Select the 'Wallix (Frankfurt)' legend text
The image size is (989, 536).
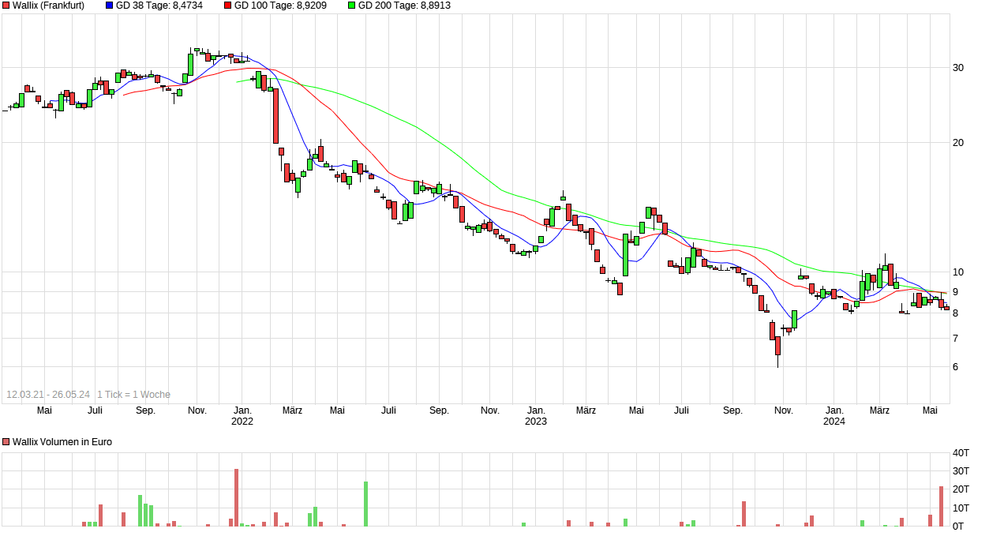coord(48,6)
